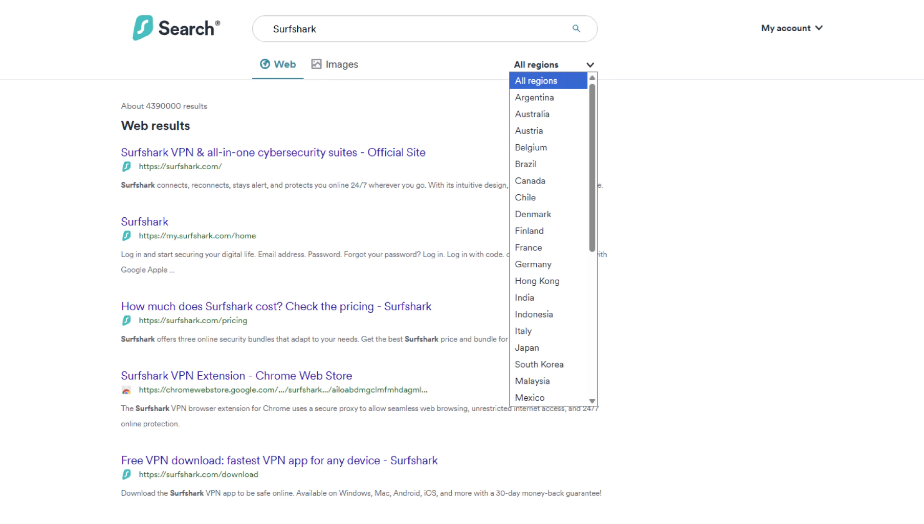Choose Austria in the region list
924x524 pixels.
click(x=548, y=131)
